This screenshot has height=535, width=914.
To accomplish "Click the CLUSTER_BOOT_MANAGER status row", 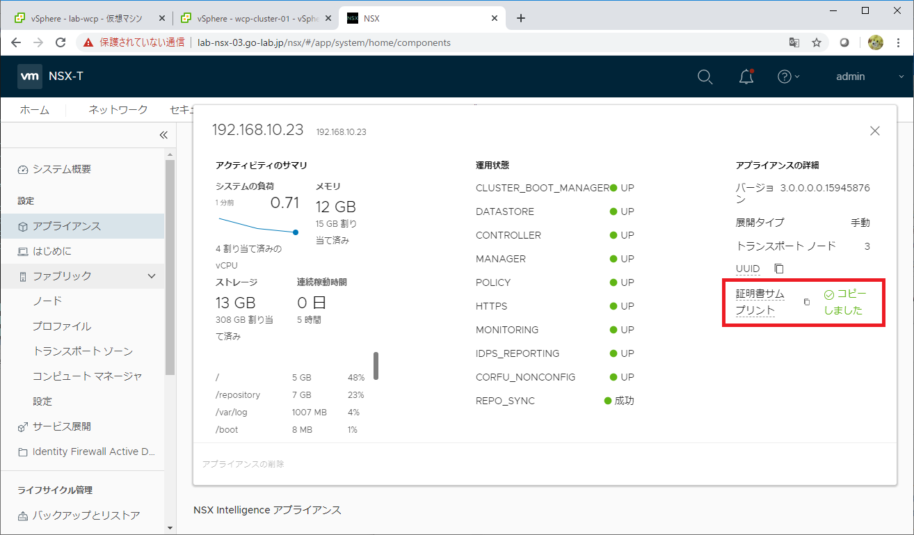I will click(555, 188).
